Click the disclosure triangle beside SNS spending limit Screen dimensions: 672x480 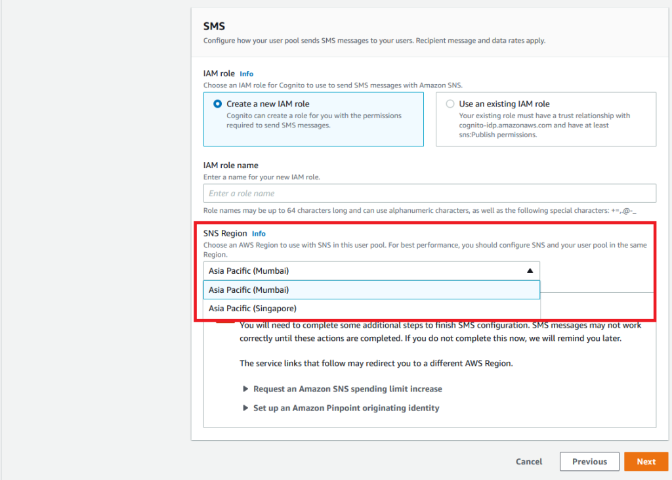coord(245,389)
